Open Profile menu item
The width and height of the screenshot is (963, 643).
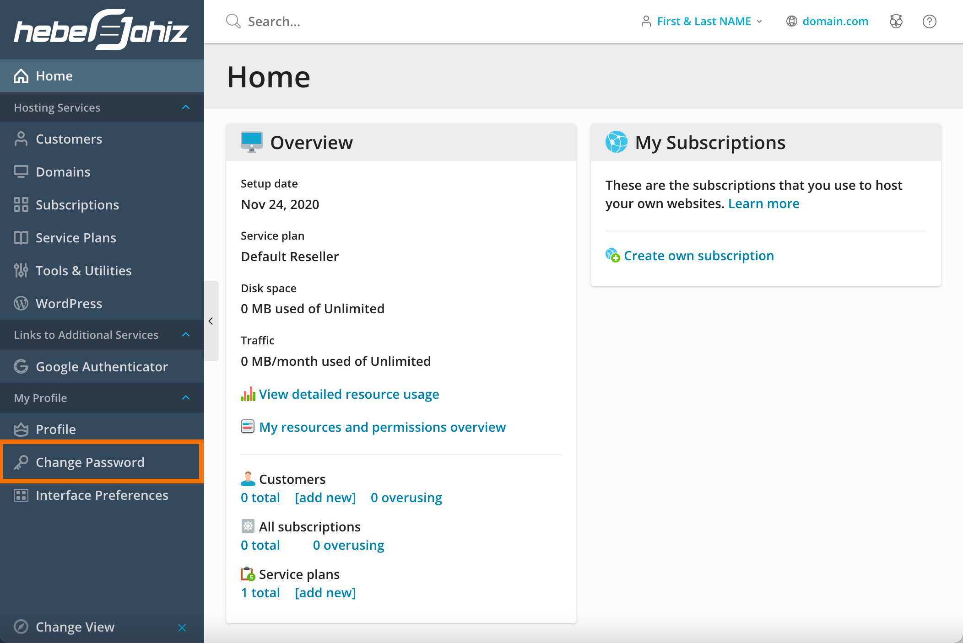tap(102, 429)
